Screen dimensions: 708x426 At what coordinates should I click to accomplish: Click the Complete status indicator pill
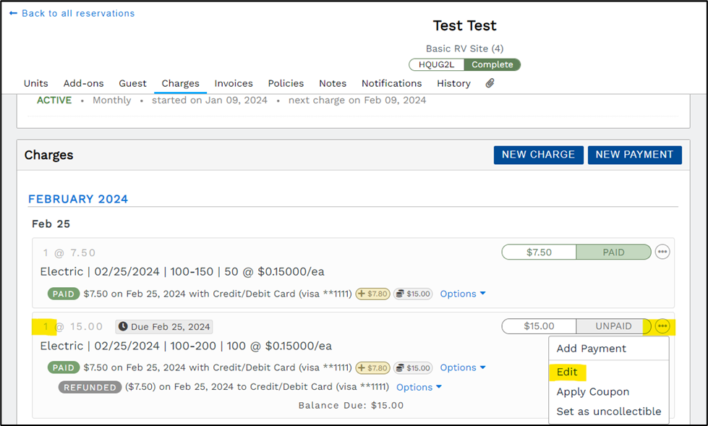coord(492,64)
